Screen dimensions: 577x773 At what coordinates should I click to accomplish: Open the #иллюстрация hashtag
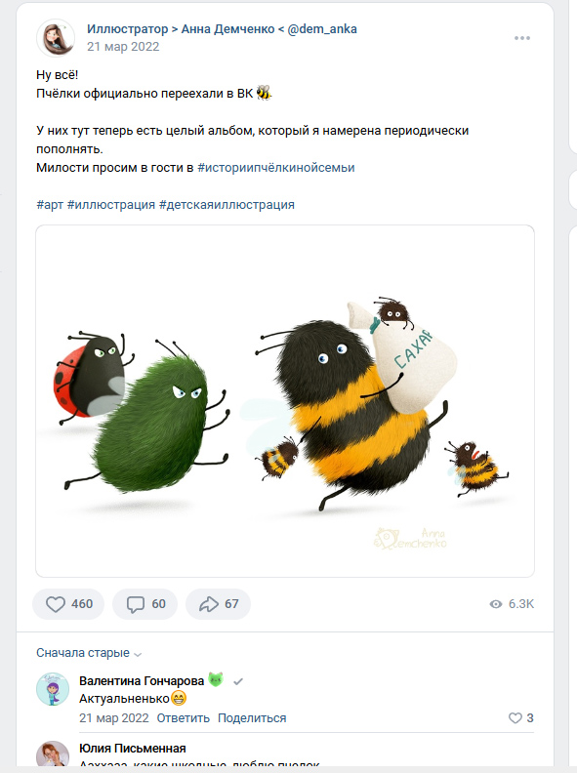pyautogui.click(x=111, y=205)
